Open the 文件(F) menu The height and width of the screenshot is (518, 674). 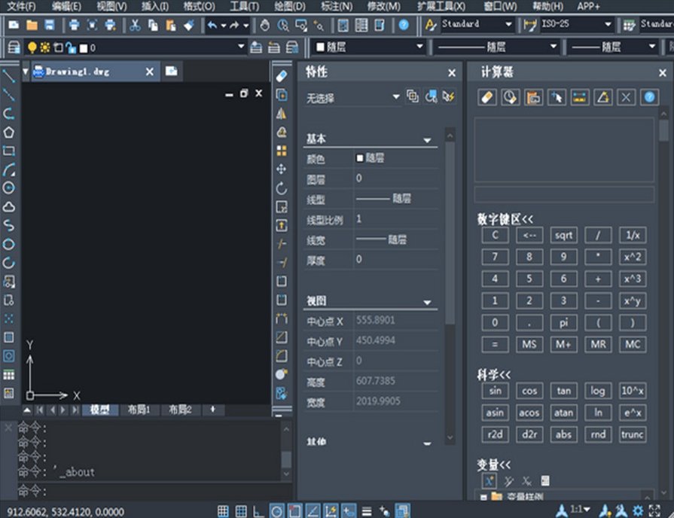pyautogui.click(x=22, y=7)
